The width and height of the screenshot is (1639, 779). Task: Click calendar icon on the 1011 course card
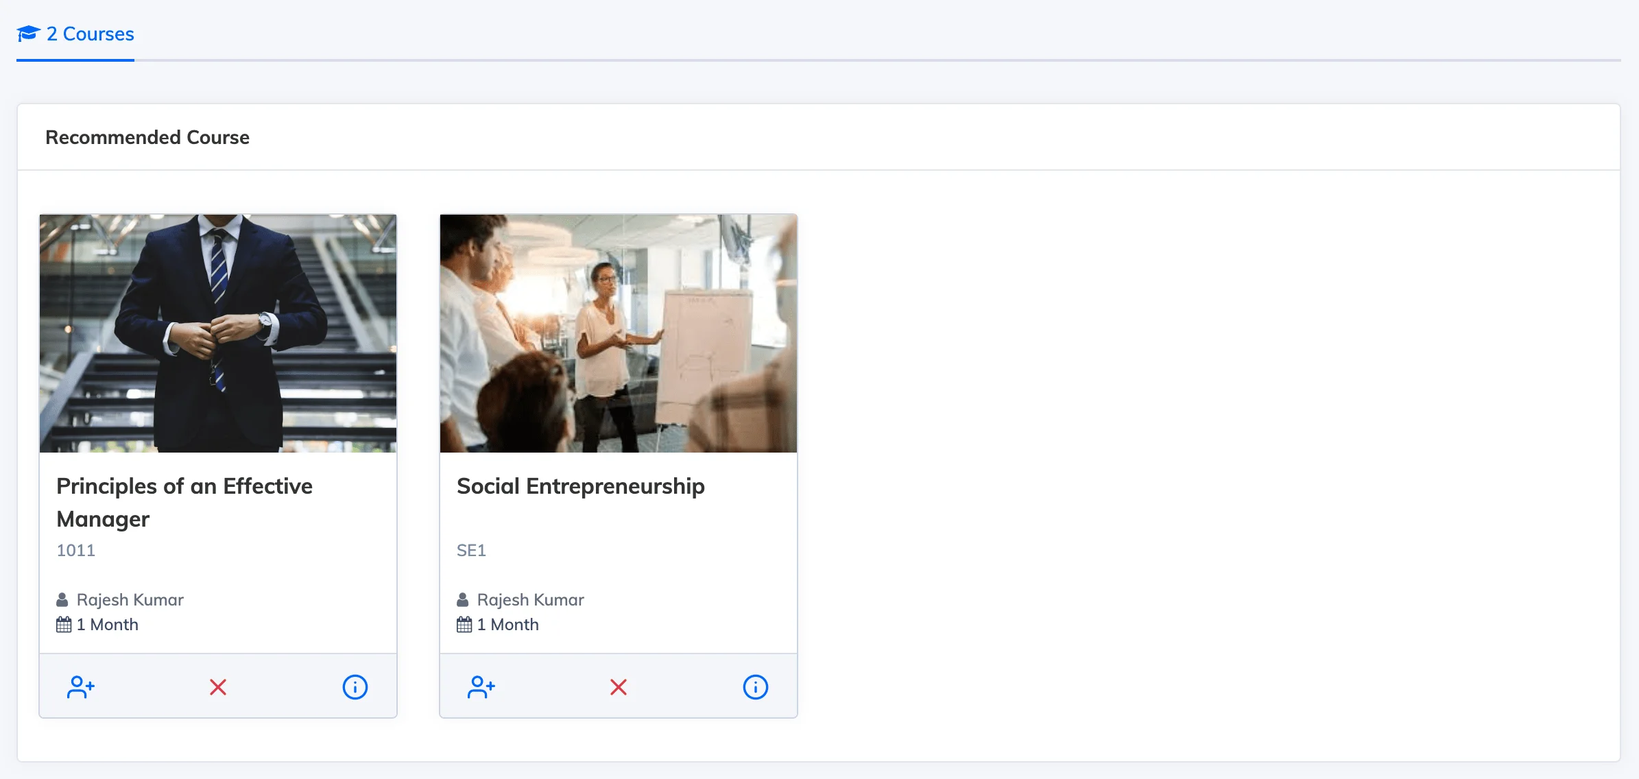click(x=64, y=625)
